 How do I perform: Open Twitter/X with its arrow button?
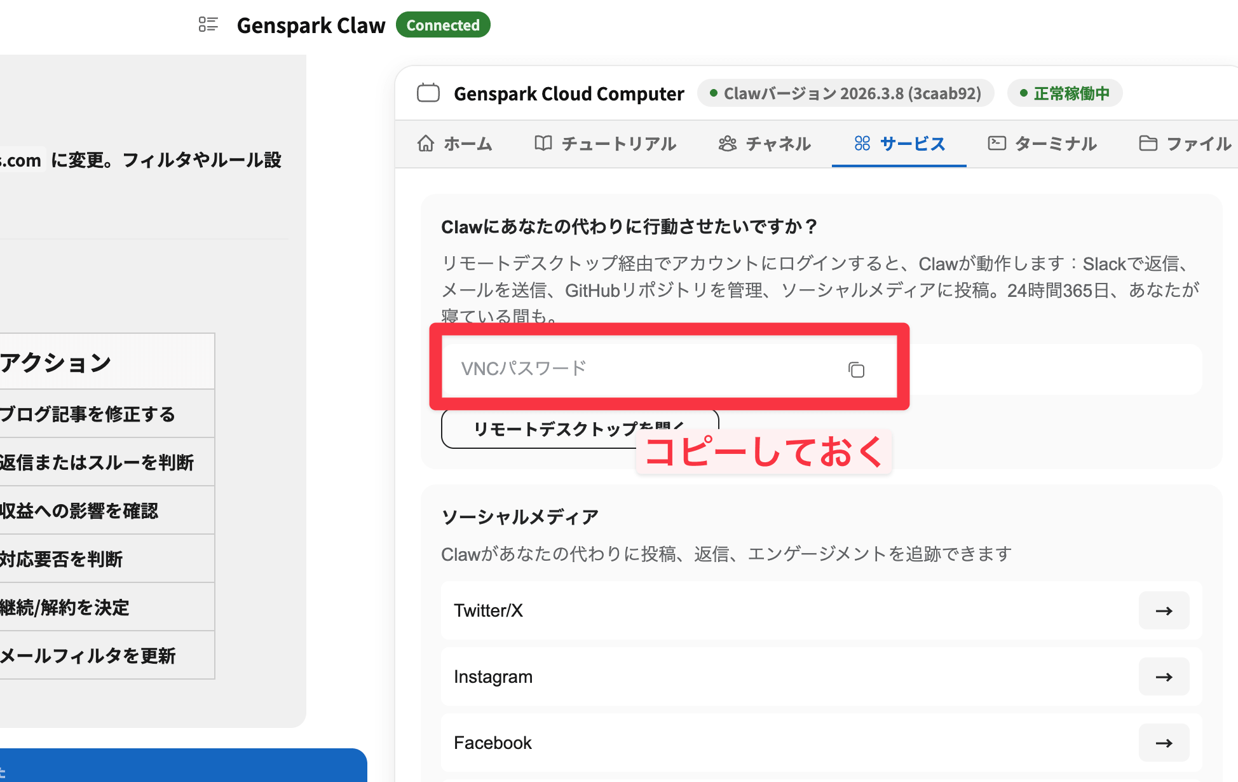tap(1164, 610)
